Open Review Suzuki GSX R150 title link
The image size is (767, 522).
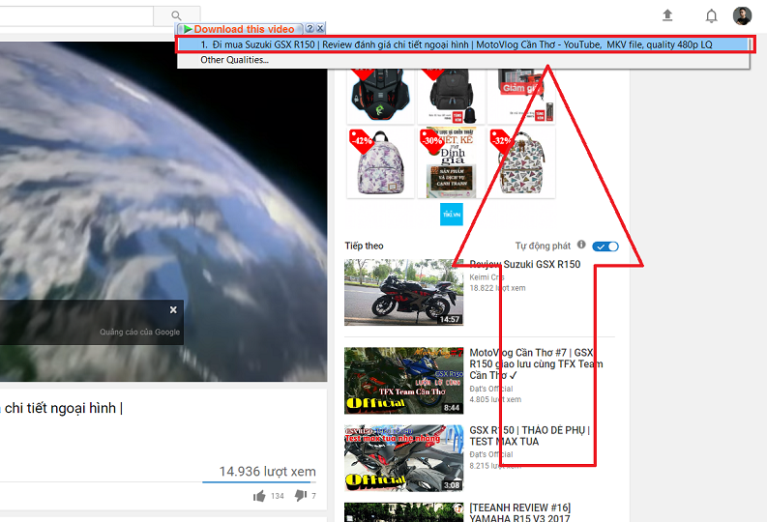point(525,265)
